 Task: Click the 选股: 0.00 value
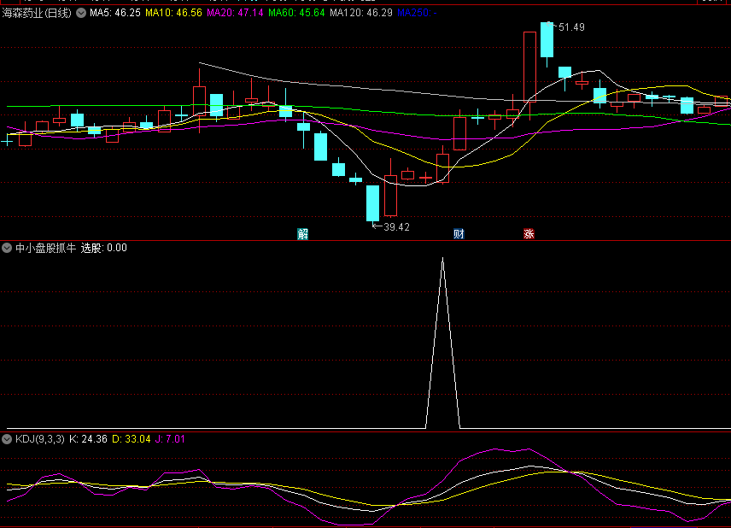104,248
